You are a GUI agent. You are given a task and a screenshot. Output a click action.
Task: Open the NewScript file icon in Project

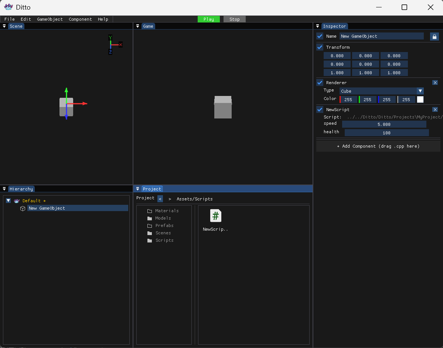click(215, 216)
